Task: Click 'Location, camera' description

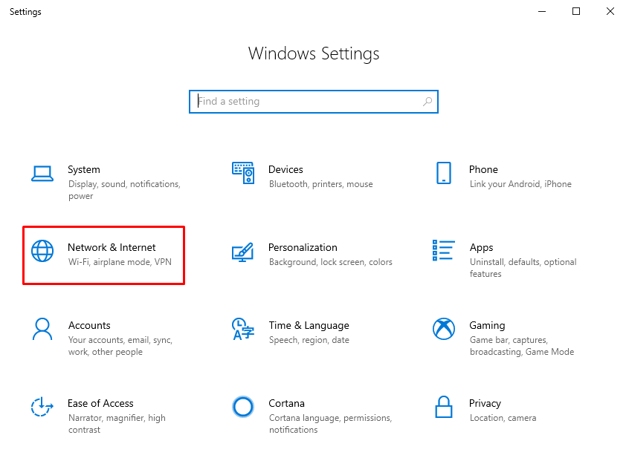Action: (x=503, y=418)
